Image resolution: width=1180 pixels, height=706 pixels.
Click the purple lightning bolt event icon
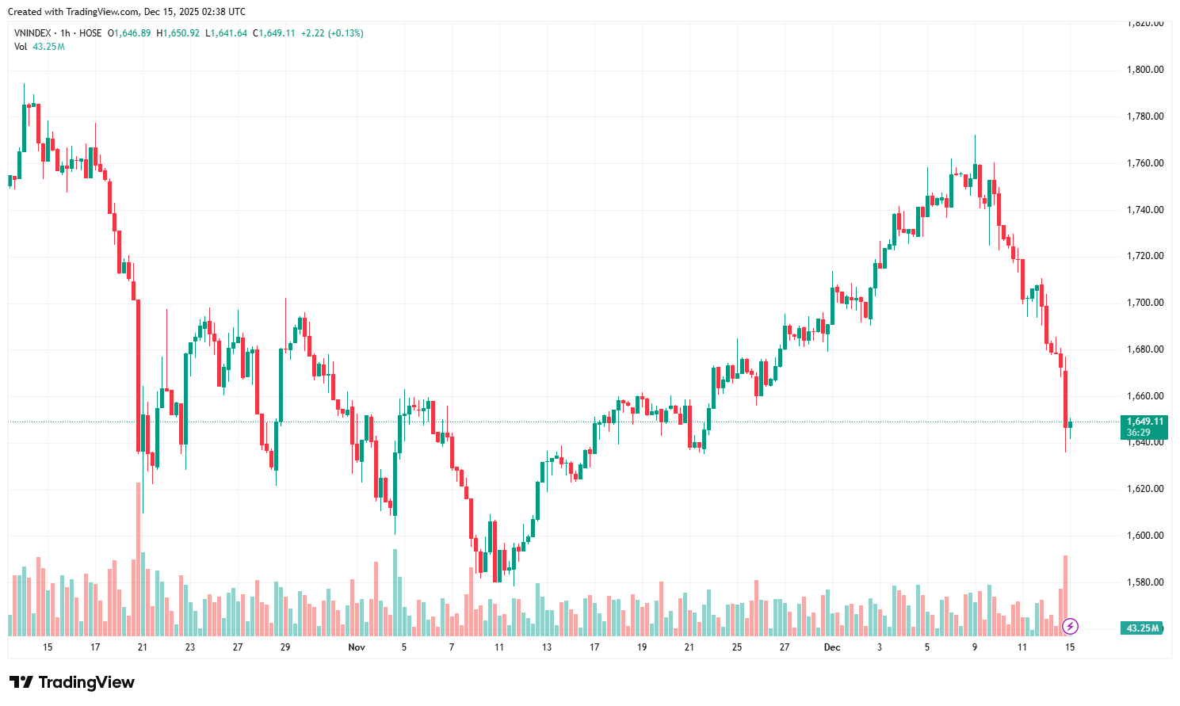[1070, 627]
